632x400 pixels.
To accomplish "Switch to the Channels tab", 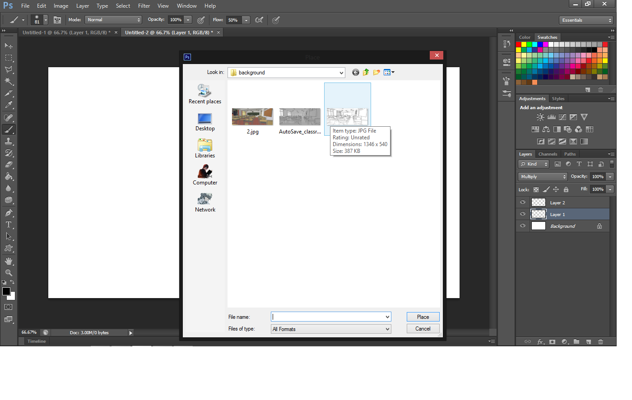I will click(548, 154).
